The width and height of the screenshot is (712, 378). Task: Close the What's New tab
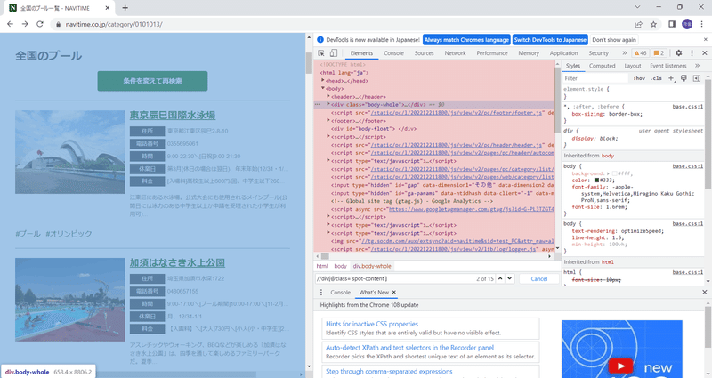394,293
